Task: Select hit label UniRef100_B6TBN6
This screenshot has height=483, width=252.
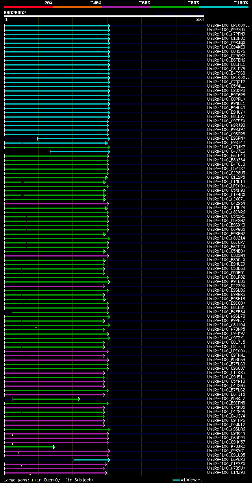Action: [226, 60]
